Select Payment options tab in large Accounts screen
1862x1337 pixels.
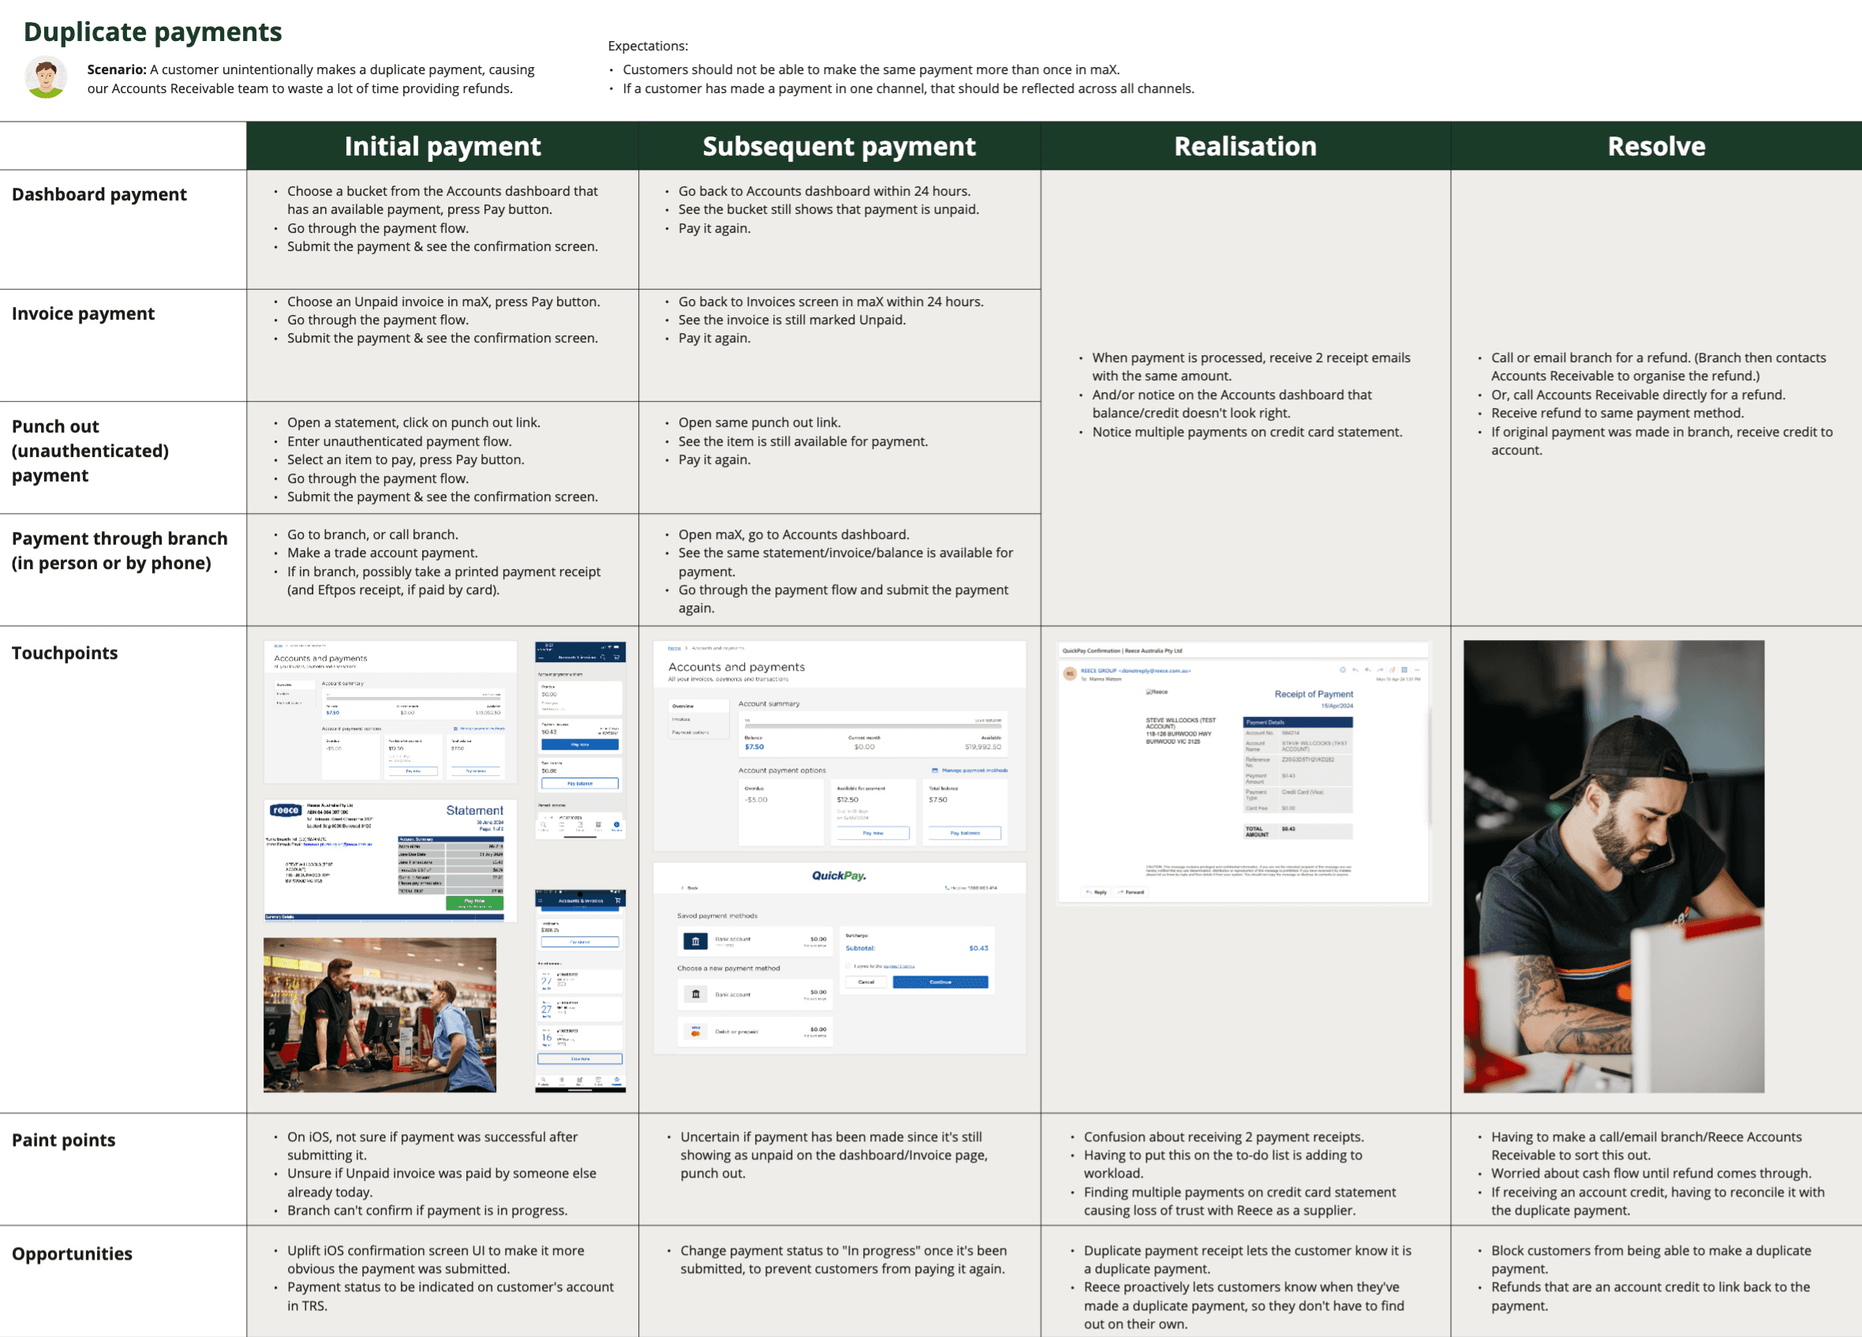pyautogui.click(x=690, y=732)
